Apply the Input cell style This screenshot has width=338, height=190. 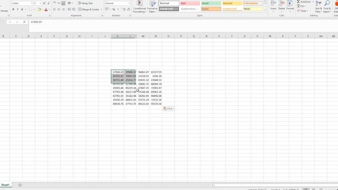[x=211, y=9]
